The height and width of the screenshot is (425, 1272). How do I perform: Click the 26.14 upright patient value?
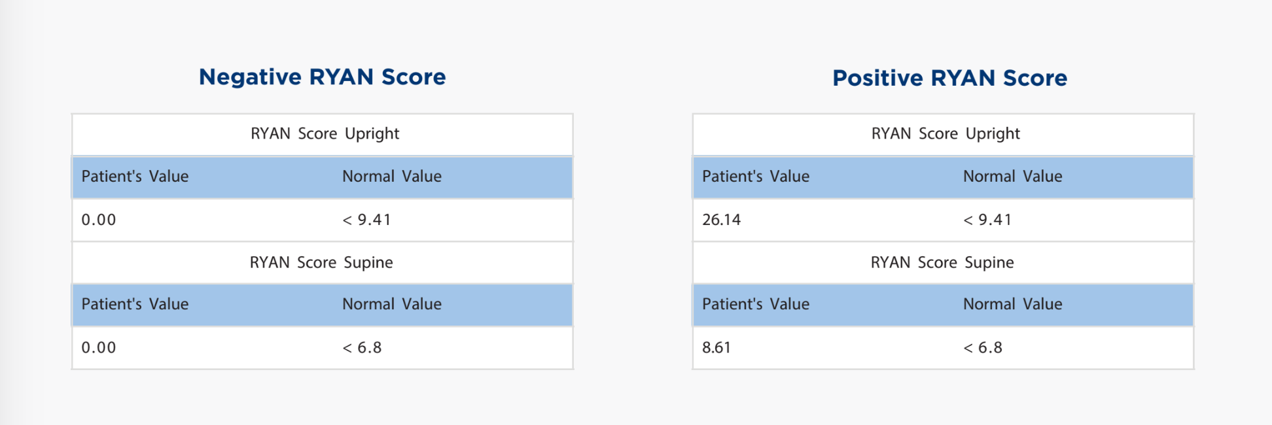(x=722, y=220)
